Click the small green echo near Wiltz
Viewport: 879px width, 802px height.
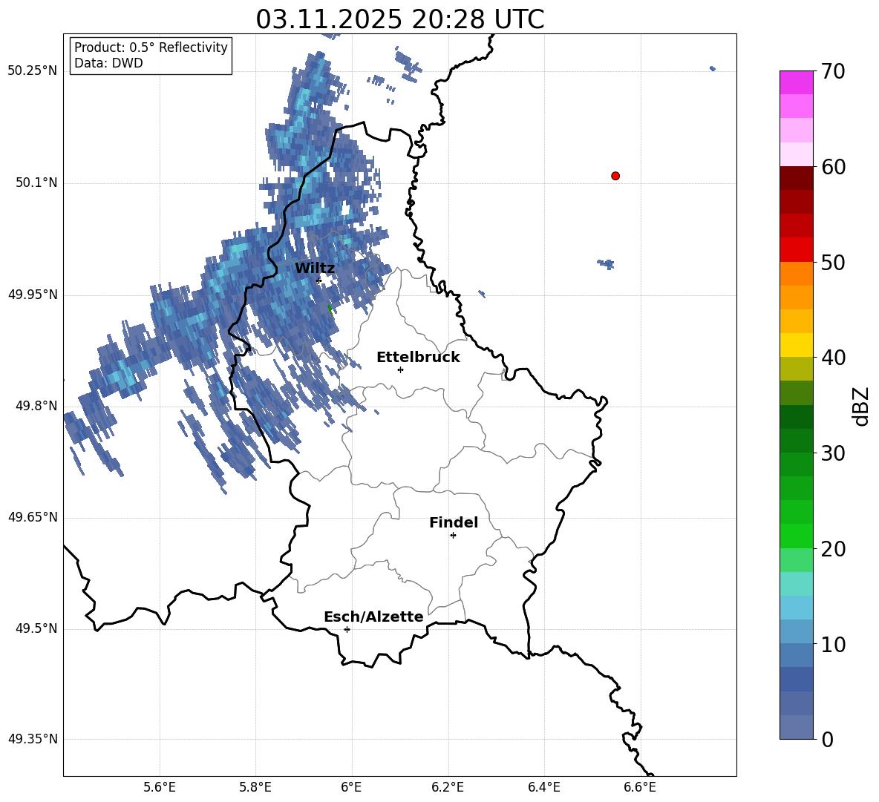pos(330,309)
